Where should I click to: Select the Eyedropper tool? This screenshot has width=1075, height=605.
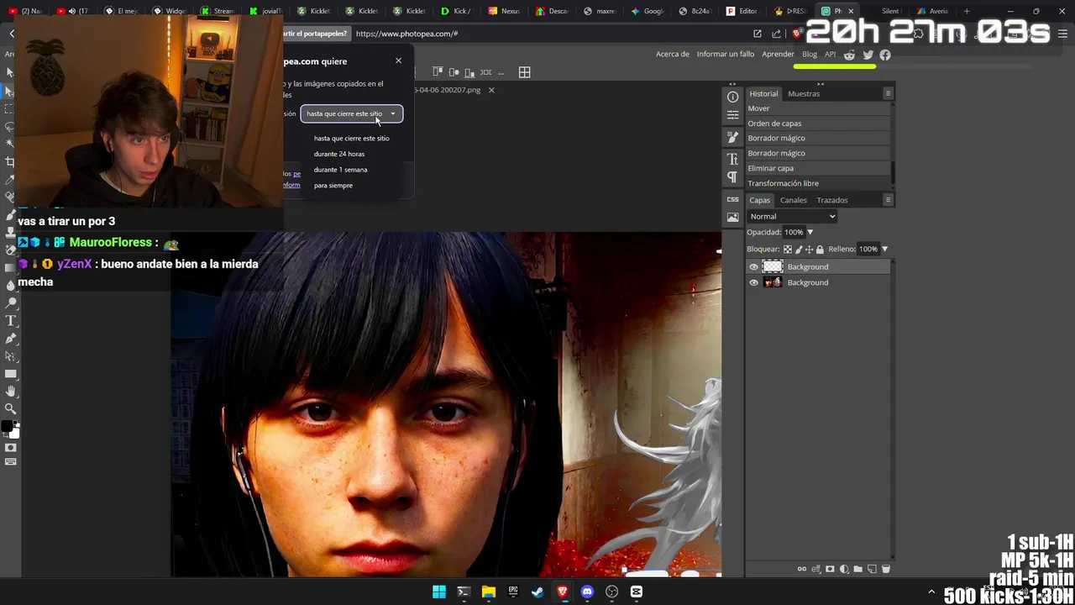pos(10,179)
